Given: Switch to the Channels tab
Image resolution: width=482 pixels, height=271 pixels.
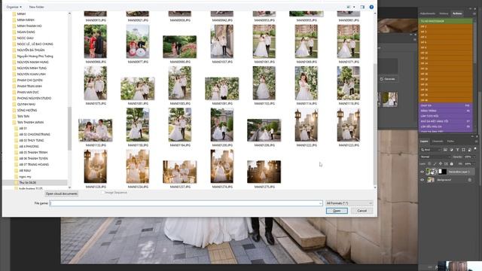Looking at the screenshot, I should 438,142.
